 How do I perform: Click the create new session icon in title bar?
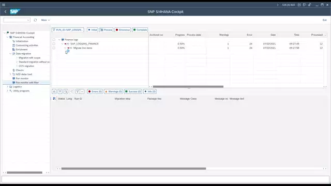click(x=299, y=5)
